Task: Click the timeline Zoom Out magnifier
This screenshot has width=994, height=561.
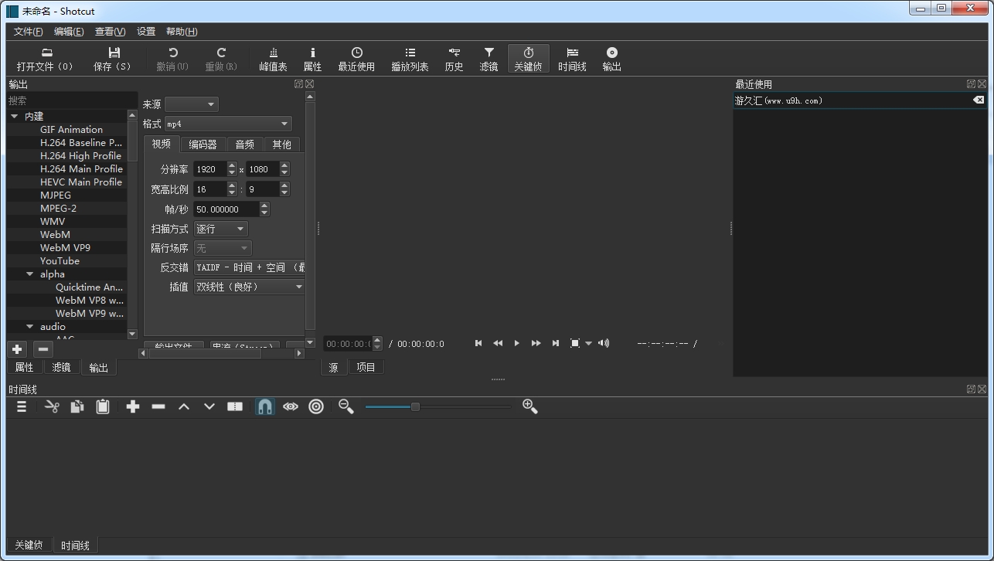Action: point(346,406)
